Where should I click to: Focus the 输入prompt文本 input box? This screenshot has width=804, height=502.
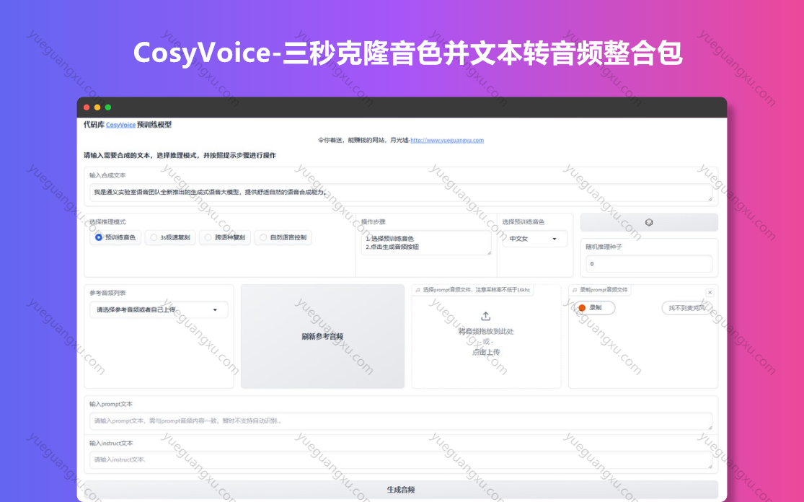pos(401,421)
